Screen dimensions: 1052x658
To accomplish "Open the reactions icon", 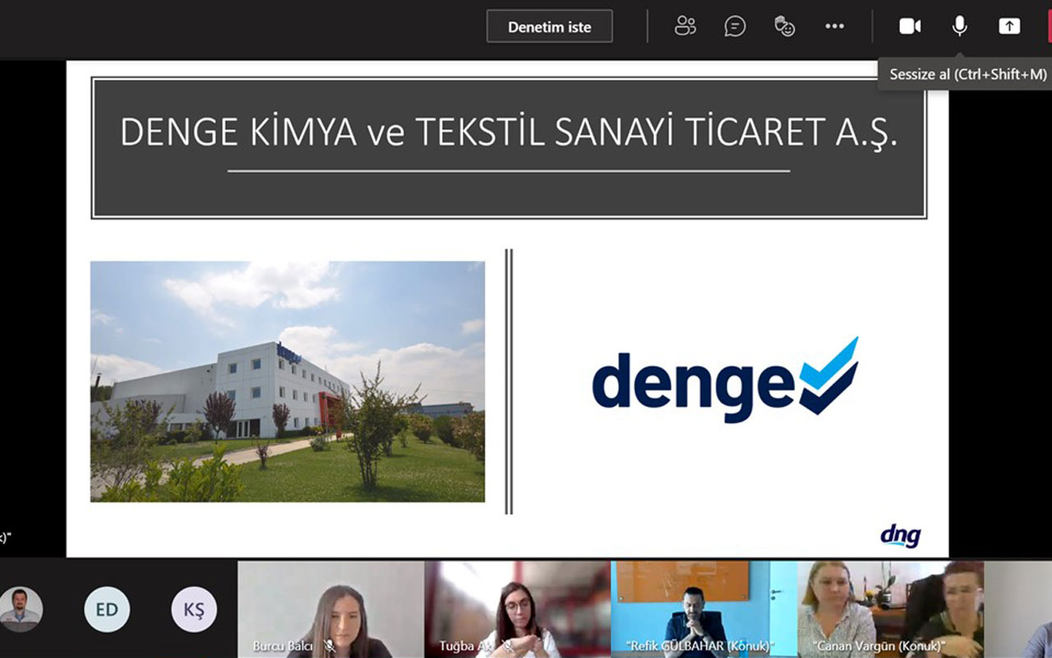I will (x=785, y=26).
